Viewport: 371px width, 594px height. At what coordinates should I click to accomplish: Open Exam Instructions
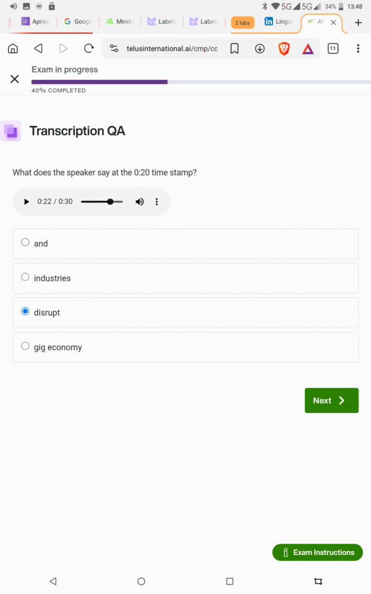pos(317,552)
